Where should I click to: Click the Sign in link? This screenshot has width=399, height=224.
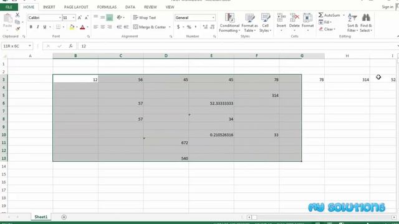388,7
